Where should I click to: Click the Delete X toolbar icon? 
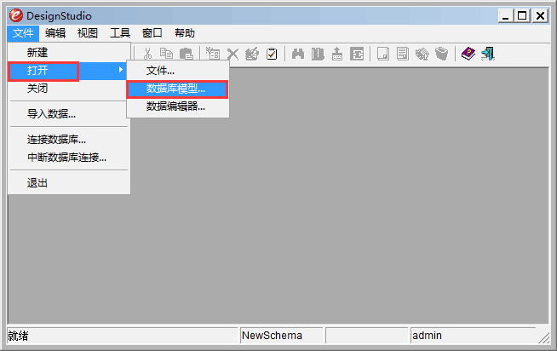[233, 55]
